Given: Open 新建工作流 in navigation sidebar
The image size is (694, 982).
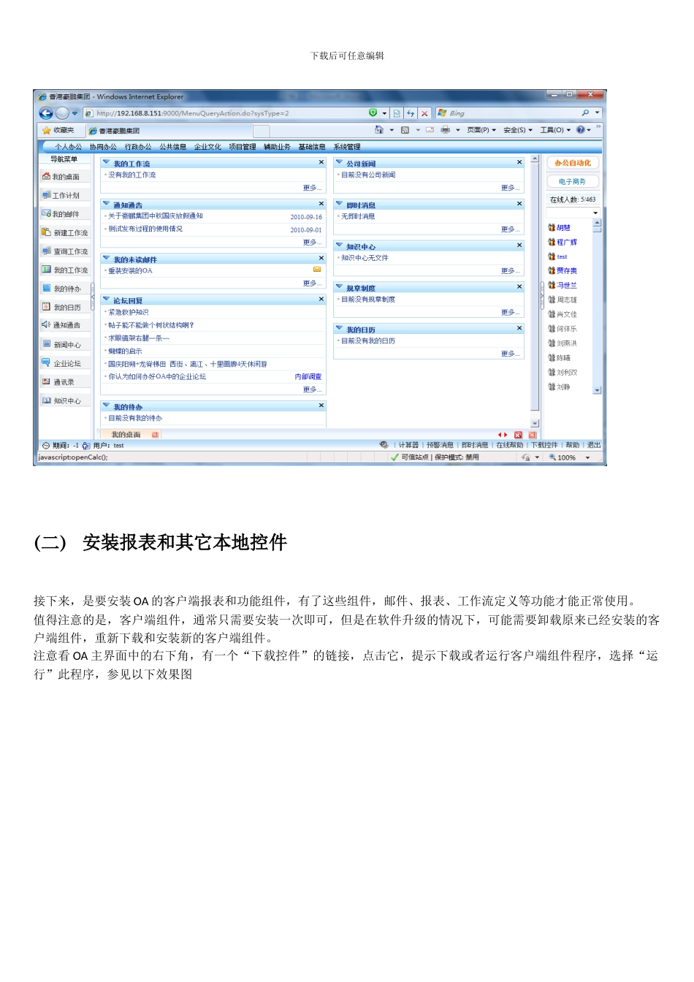Looking at the screenshot, I should 65,232.
